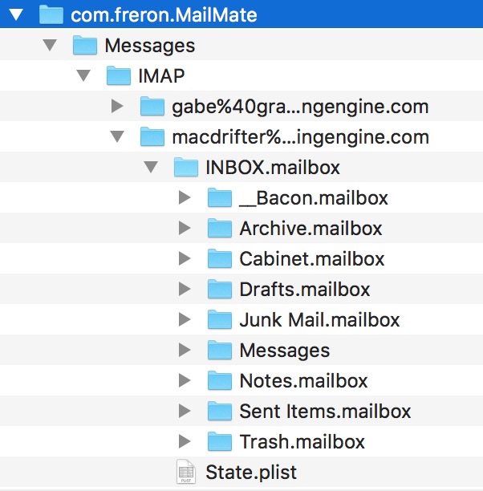Click the IMAP folder icon
This screenshot has height=491, width=483.
tap(119, 75)
